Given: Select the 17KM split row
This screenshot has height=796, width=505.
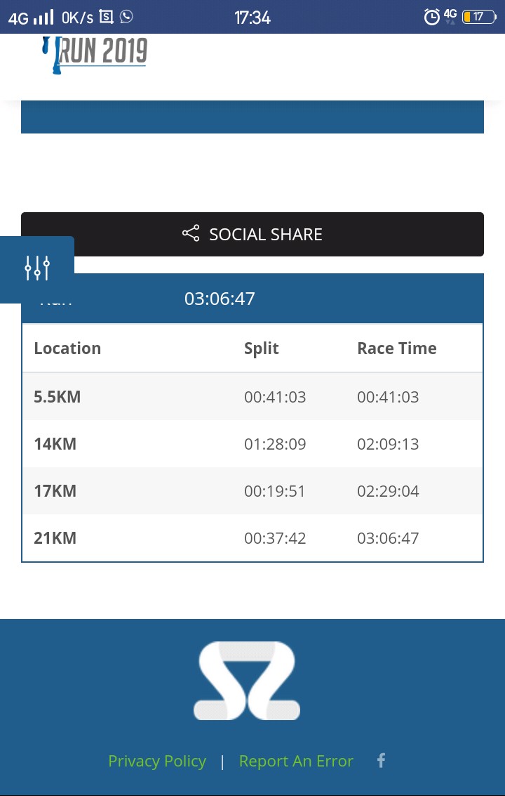Looking at the screenshot, I should [252, 491].
